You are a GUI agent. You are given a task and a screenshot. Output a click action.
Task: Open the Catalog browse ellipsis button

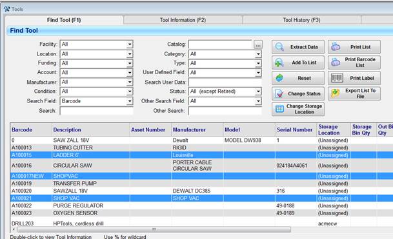pos(258,44)
